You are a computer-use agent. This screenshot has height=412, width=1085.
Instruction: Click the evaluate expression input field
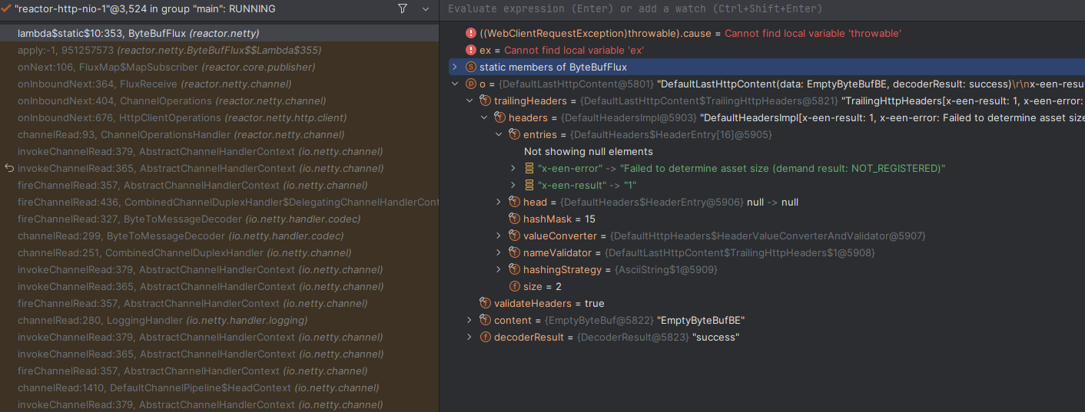(762, 9)
